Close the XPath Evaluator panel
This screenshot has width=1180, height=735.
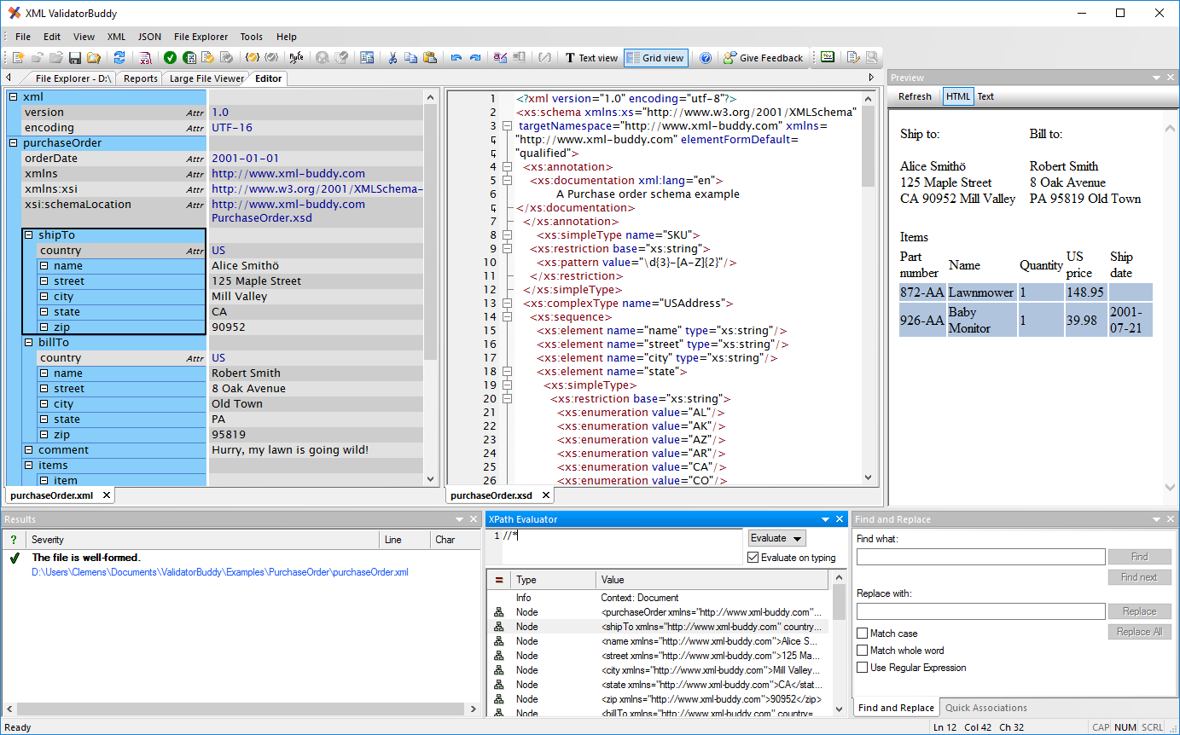coord(841,519)
